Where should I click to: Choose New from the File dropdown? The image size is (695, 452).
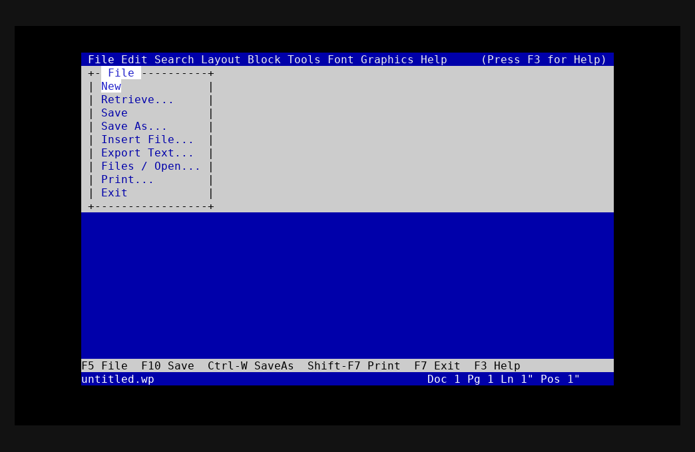tap(111, 86)
